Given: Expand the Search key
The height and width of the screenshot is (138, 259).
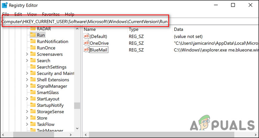Looking at the screenshot, I should 27,61.
